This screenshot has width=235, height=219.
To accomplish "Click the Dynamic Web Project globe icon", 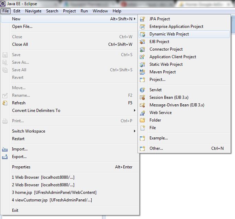I will point(142,34).
